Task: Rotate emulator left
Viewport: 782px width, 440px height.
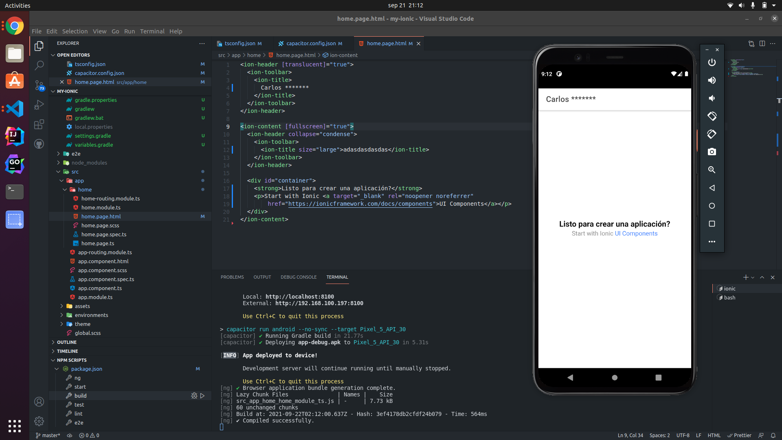Action: [x=712, y=116]
